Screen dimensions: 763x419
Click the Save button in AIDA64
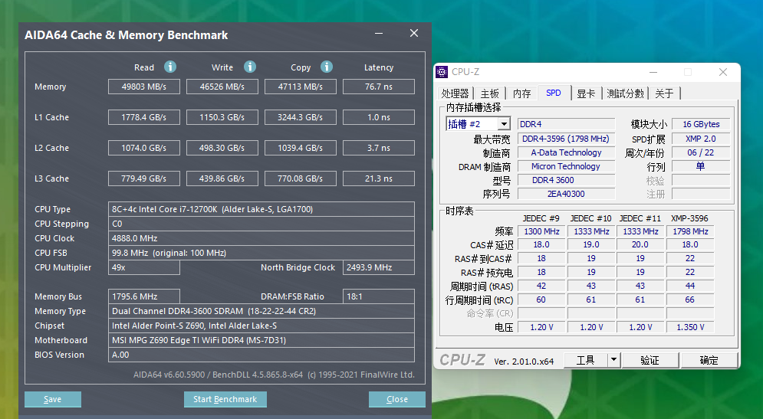click(x=53, y=399)
